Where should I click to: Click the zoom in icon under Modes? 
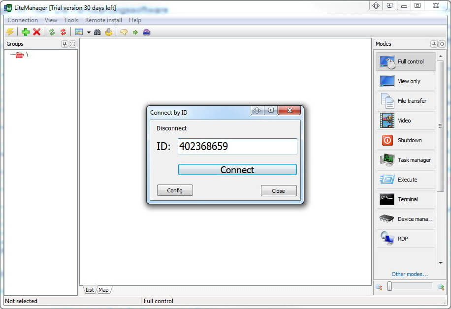coord(441,287)
